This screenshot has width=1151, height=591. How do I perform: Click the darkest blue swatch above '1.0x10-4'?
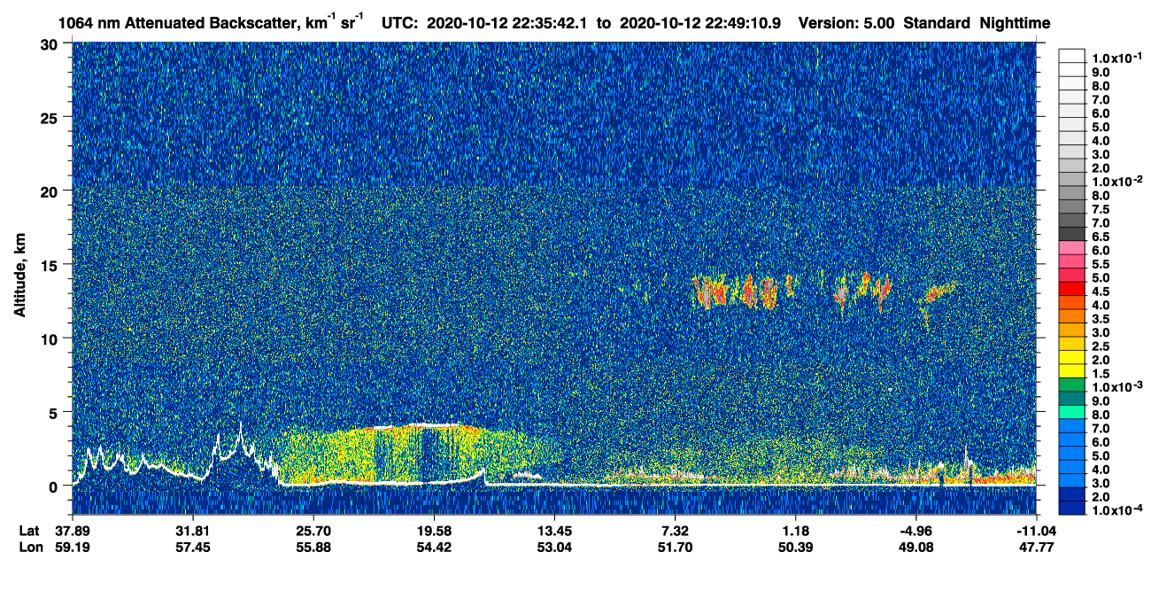click(1071, 509)
